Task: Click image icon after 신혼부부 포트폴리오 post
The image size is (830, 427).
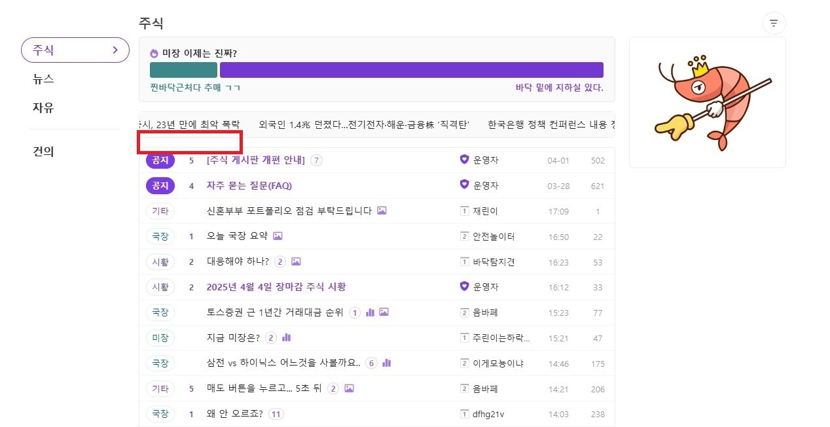Action: click(x=382, y=211)
